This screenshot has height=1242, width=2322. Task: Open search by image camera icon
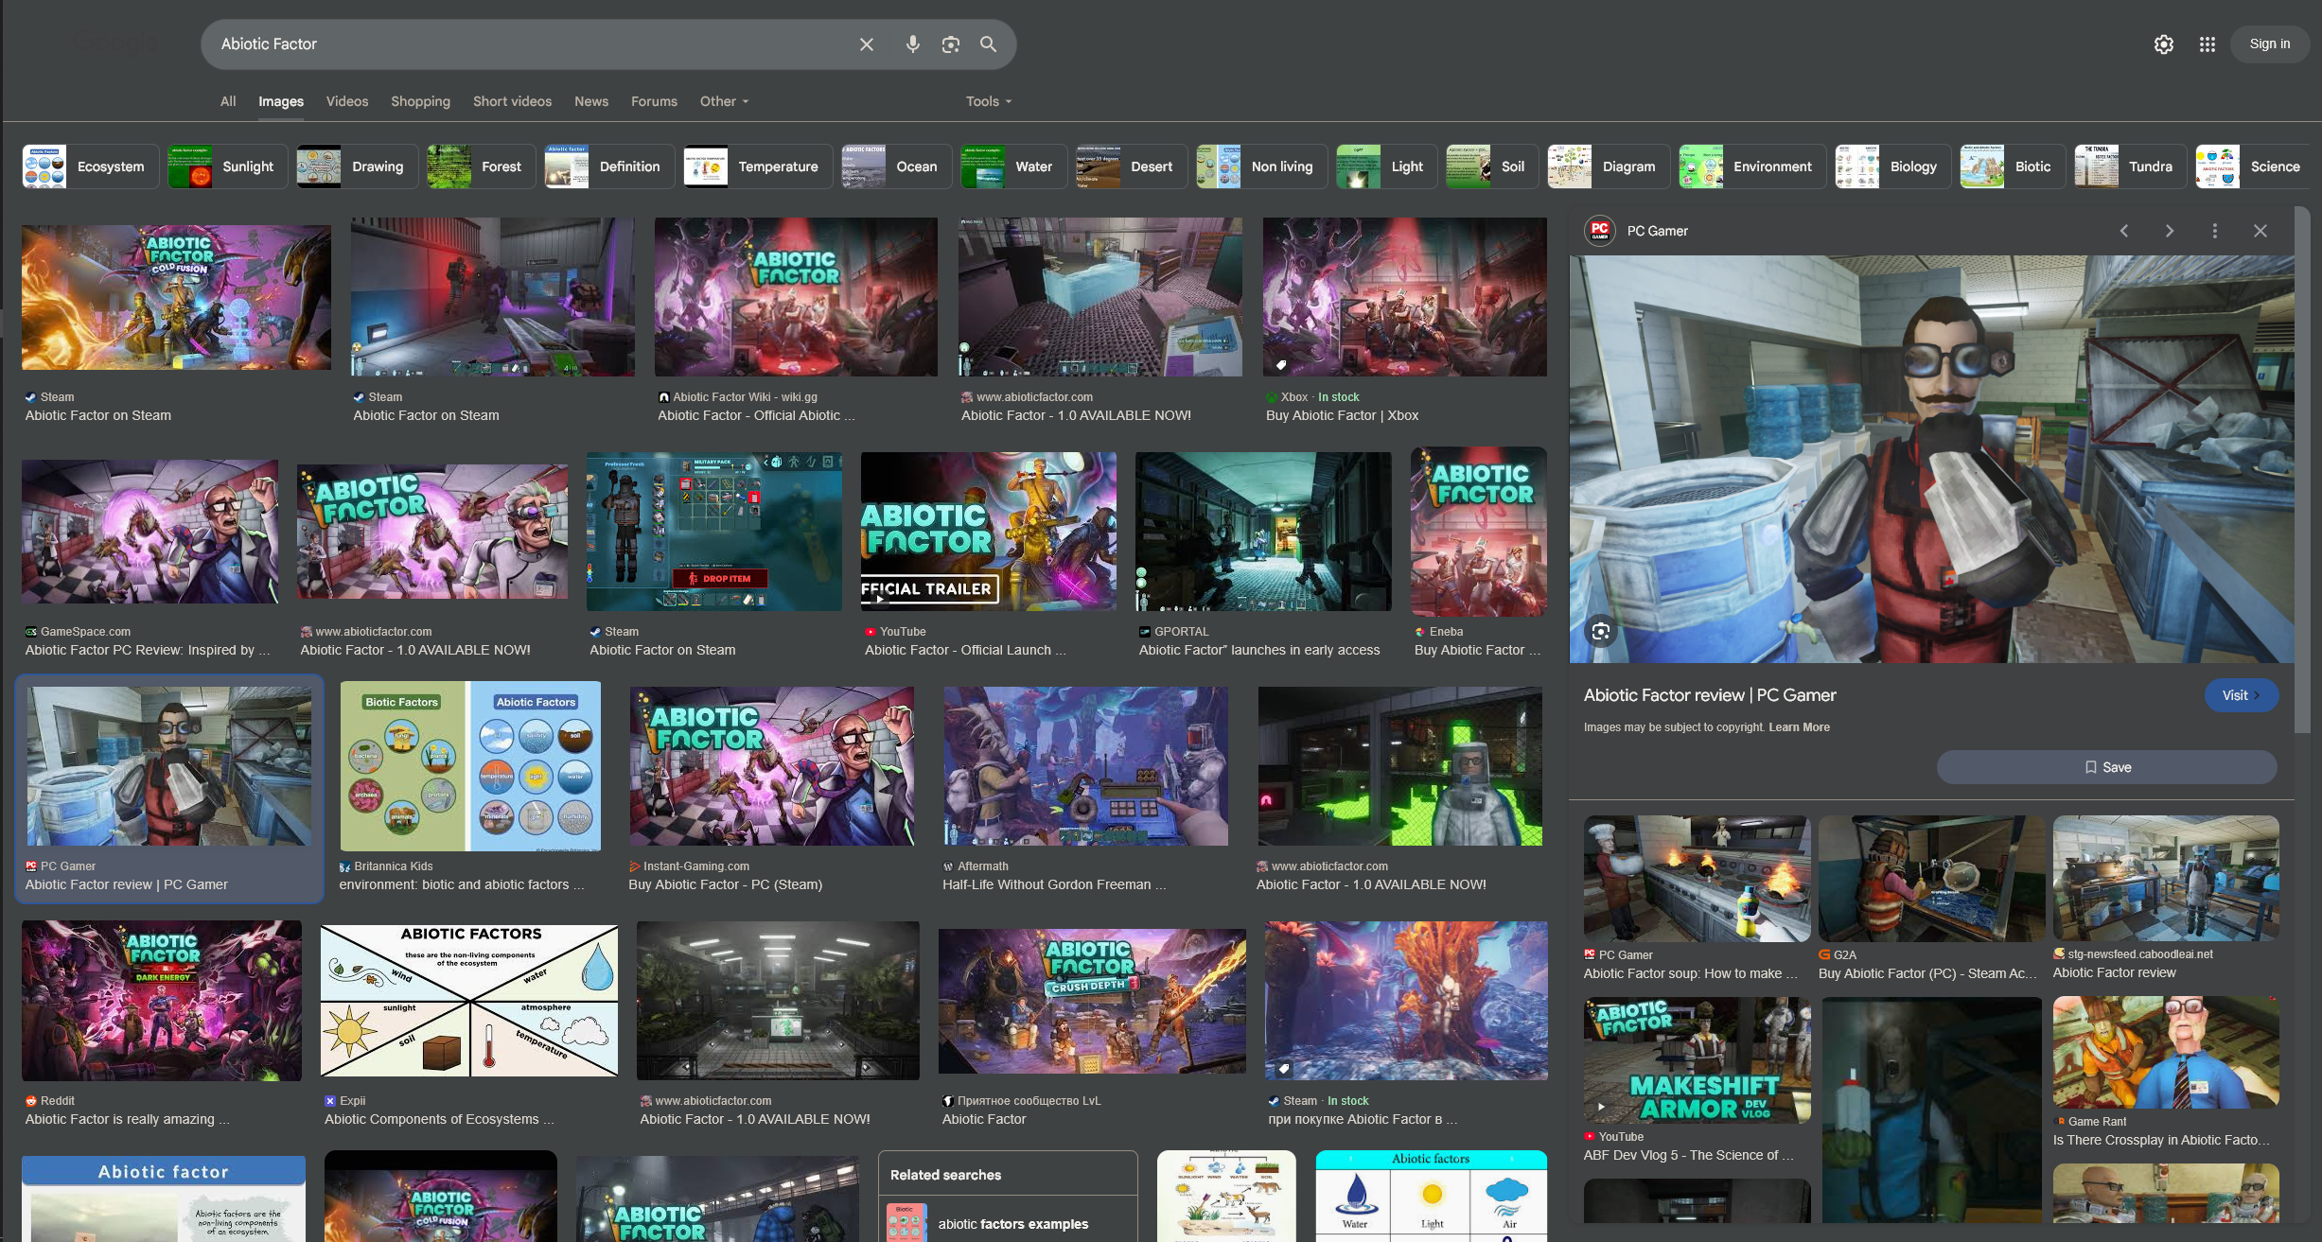[x=950, y=44]
